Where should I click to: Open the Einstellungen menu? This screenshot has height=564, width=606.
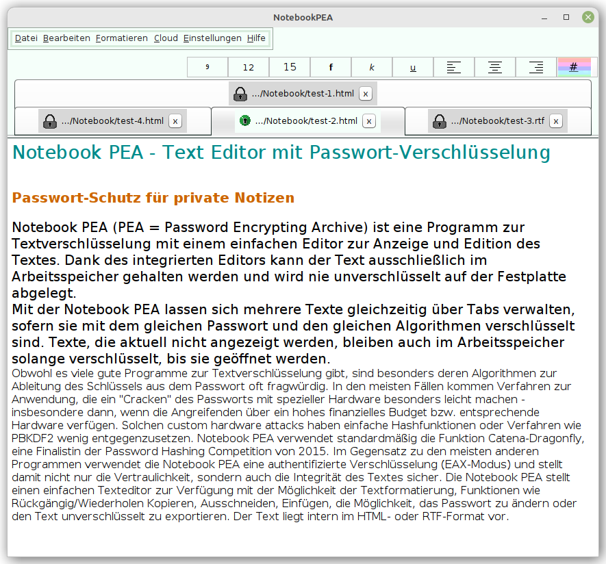212,38
